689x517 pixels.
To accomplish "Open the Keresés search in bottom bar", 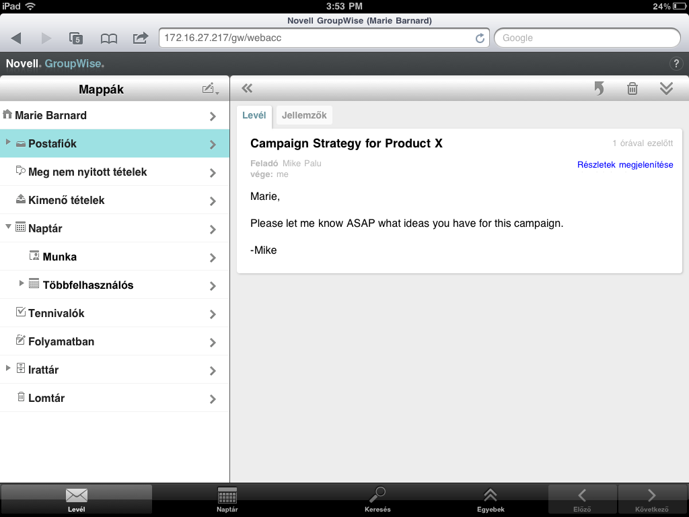I will pos(377,500).
